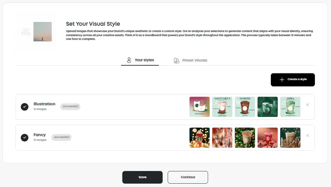Open the Sagittarius drink thumbnail

[x=222, y=107]
